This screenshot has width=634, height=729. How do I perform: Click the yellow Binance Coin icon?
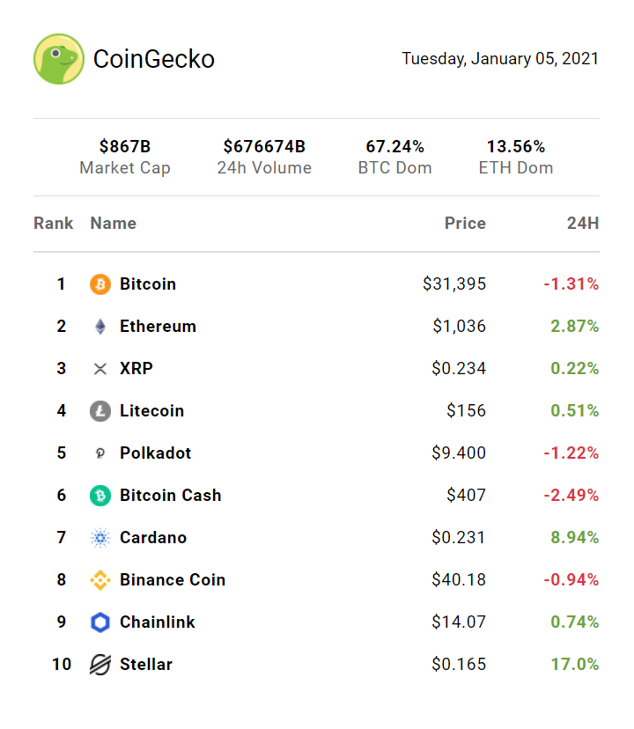pyautogui.click(x=100, y=580)
